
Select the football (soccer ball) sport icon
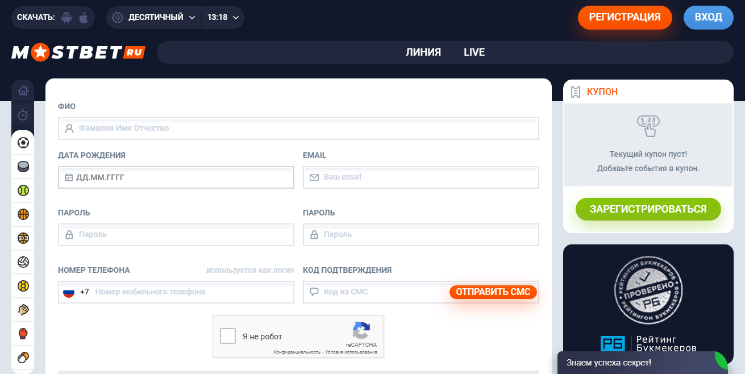[x=23, y=143]
